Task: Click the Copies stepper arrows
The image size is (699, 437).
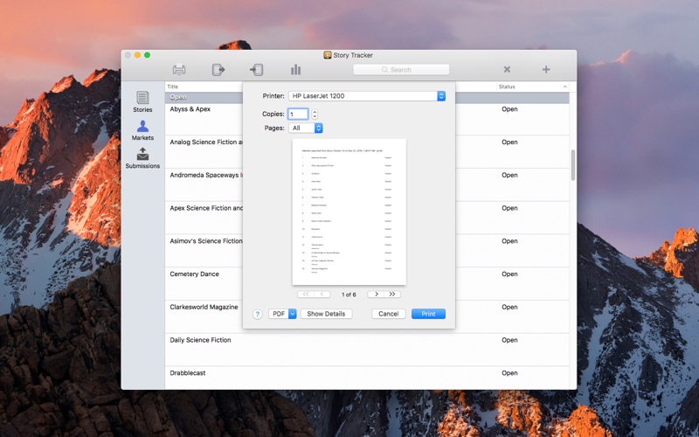Action: coord(315,114)
